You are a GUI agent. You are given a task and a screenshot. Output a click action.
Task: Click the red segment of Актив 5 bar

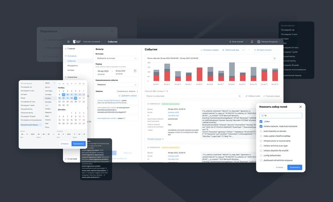(199, 75)
